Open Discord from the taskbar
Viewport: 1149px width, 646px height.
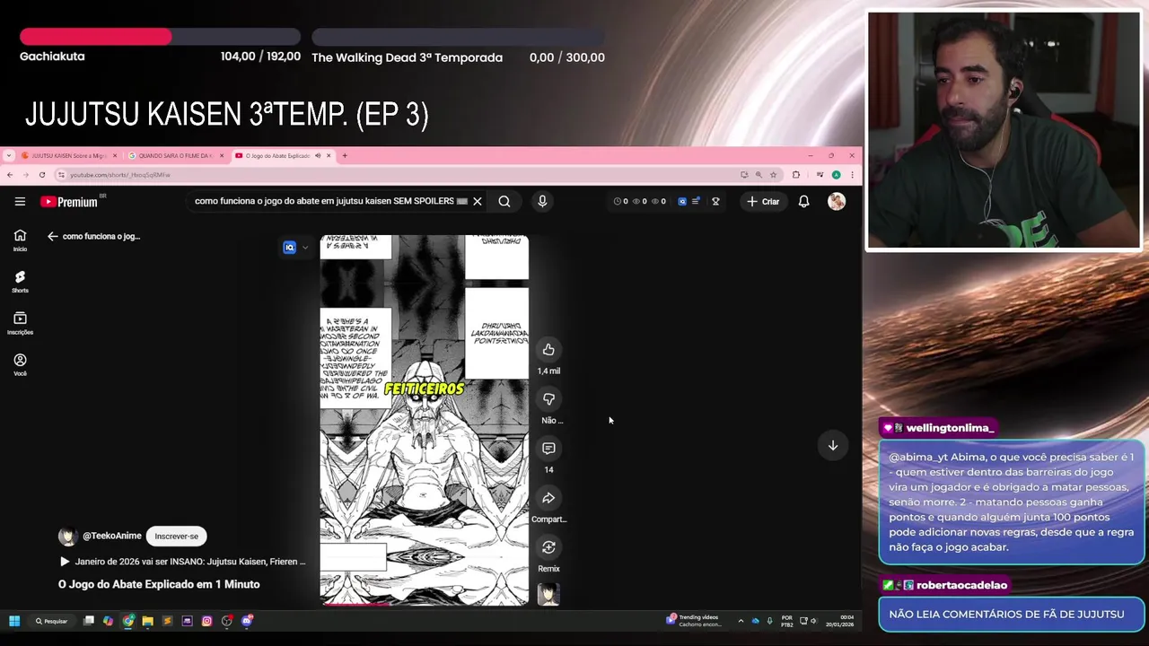tap(246, 621)
